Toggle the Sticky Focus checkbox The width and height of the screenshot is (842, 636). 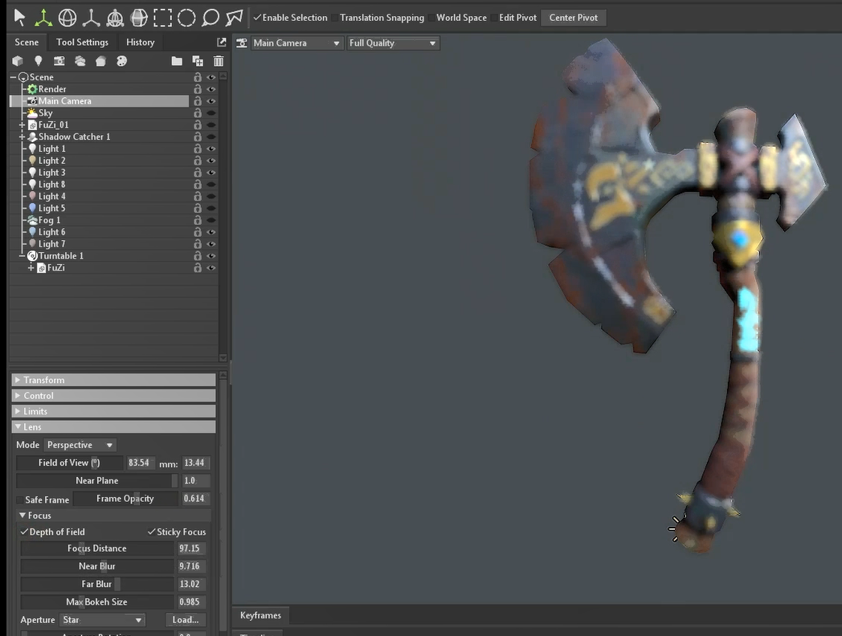pyautogui.click(x=151, y=532)
